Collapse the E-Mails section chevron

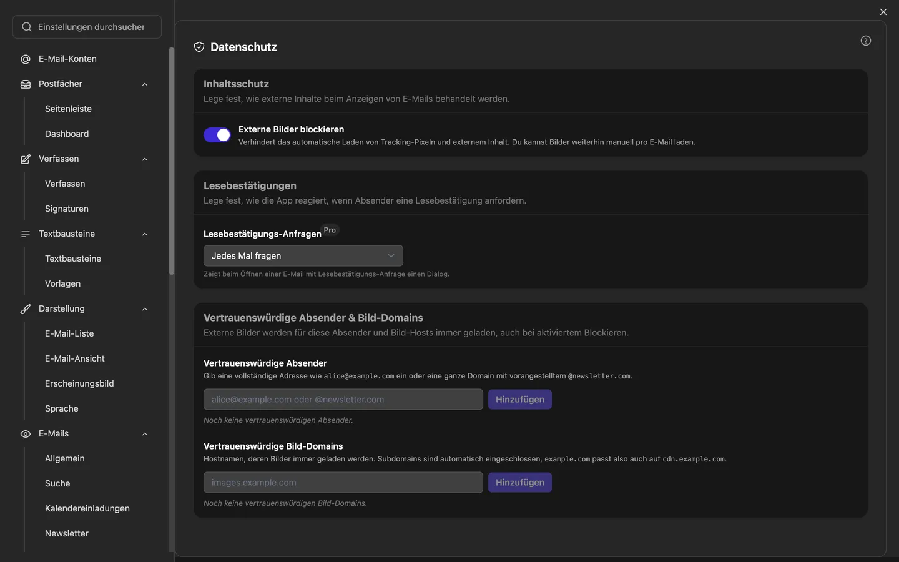point(145,434)
